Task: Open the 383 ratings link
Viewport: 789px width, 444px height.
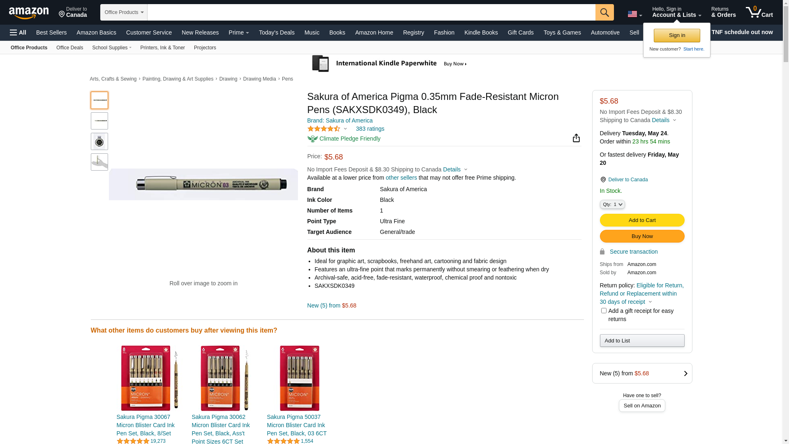Action: (x=370, y=129)
